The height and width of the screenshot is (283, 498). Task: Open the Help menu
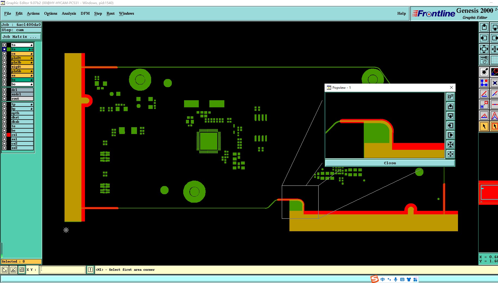401,13
